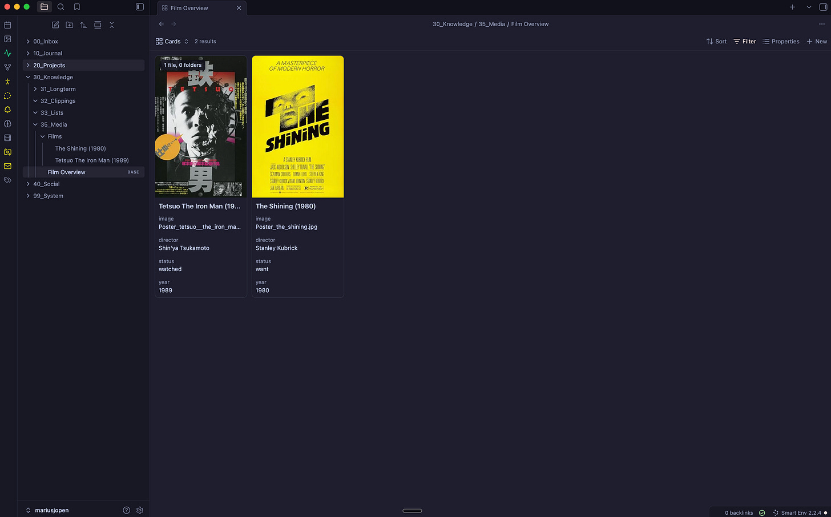Viewport: 831px width, 517px height.
Task: Click The Shining (1980) card title
Action: (x=285, y=206)
